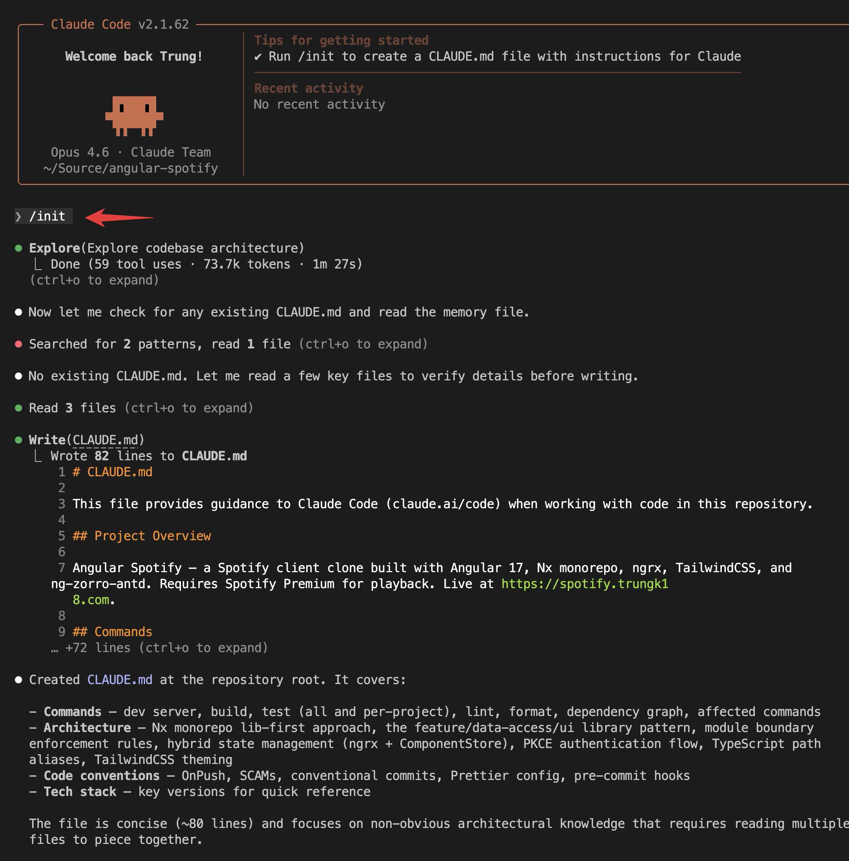Click the /init command input line
This screenshot has width=849, height=861.
(47, 217)
